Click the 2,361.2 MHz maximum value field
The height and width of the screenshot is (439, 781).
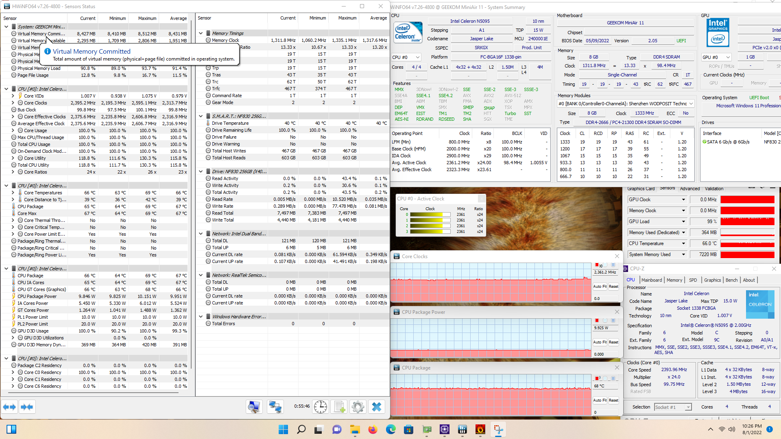pos(605,272)
